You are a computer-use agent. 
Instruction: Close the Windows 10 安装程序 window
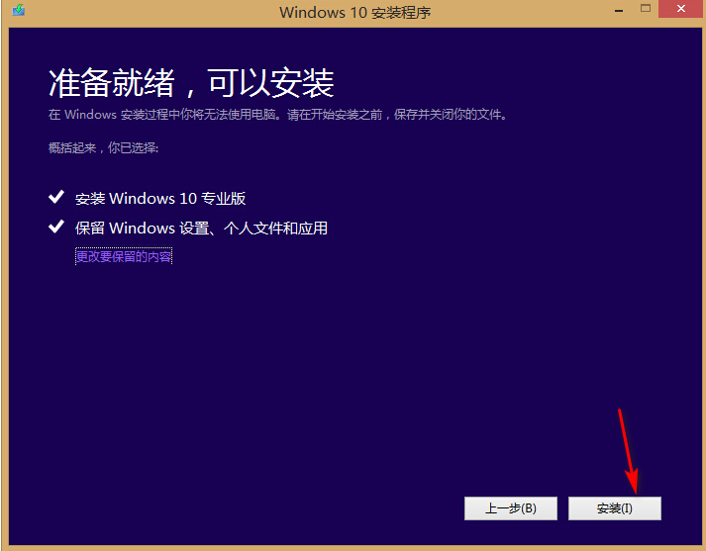[x=681, y=9]
